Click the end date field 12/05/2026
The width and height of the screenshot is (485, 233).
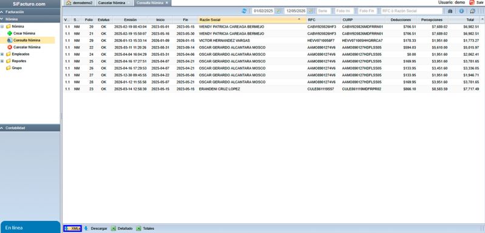[296, 11]
